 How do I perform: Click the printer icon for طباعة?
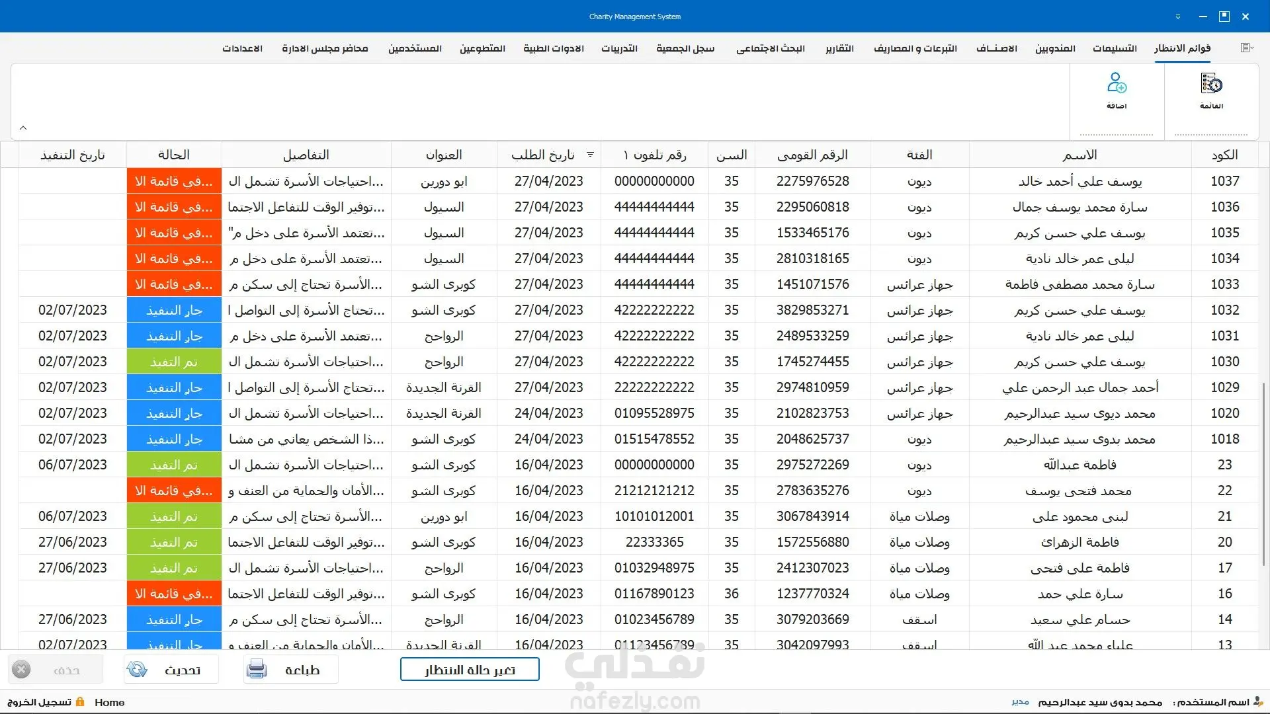pyautogui.click(x=257, y=670)
